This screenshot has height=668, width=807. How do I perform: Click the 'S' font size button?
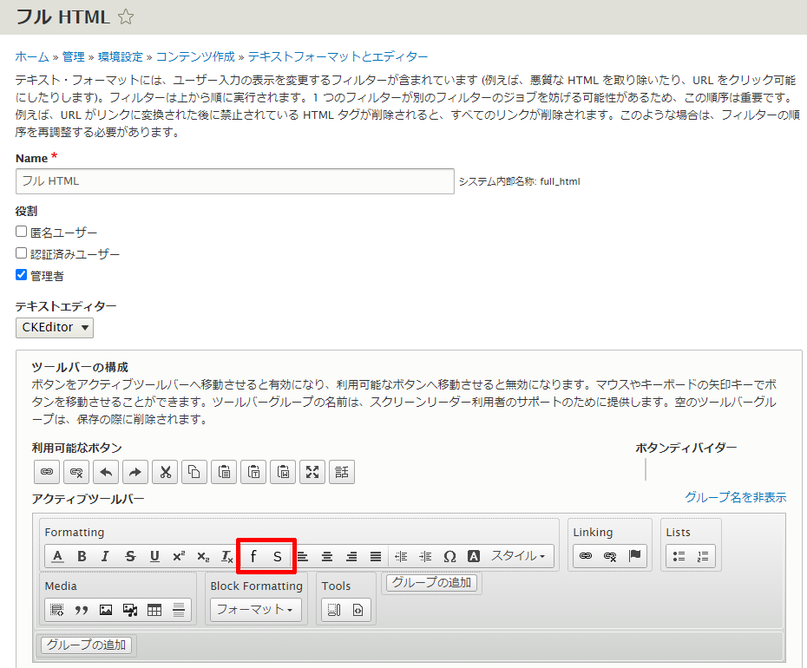278,556
